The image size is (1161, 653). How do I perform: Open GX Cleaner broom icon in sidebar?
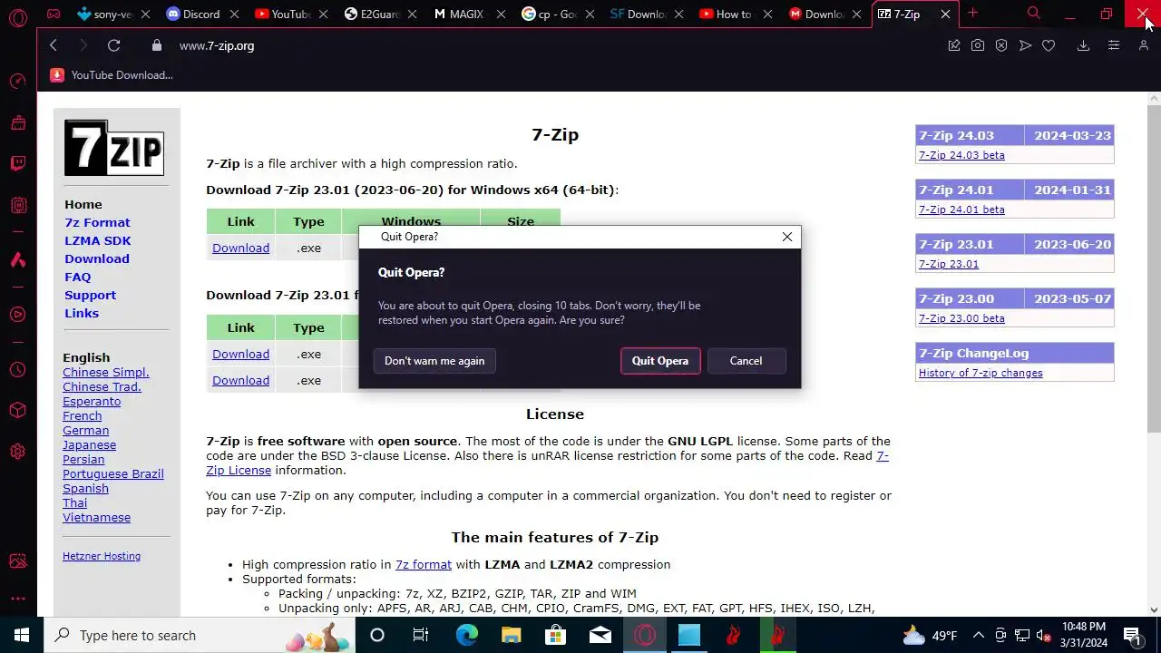[18, 122]
